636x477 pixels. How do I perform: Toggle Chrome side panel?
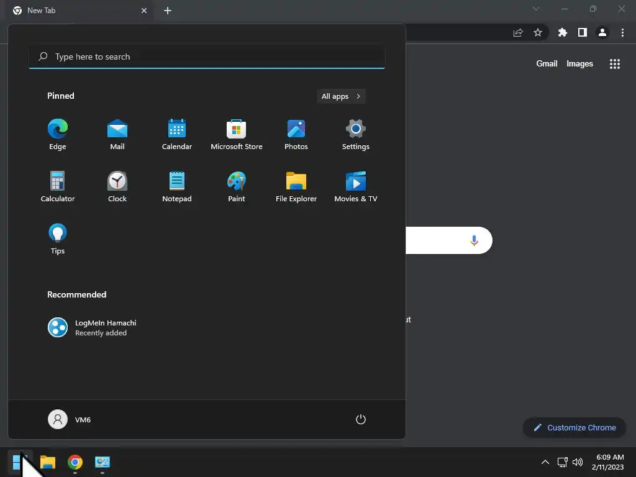point(583,32)
